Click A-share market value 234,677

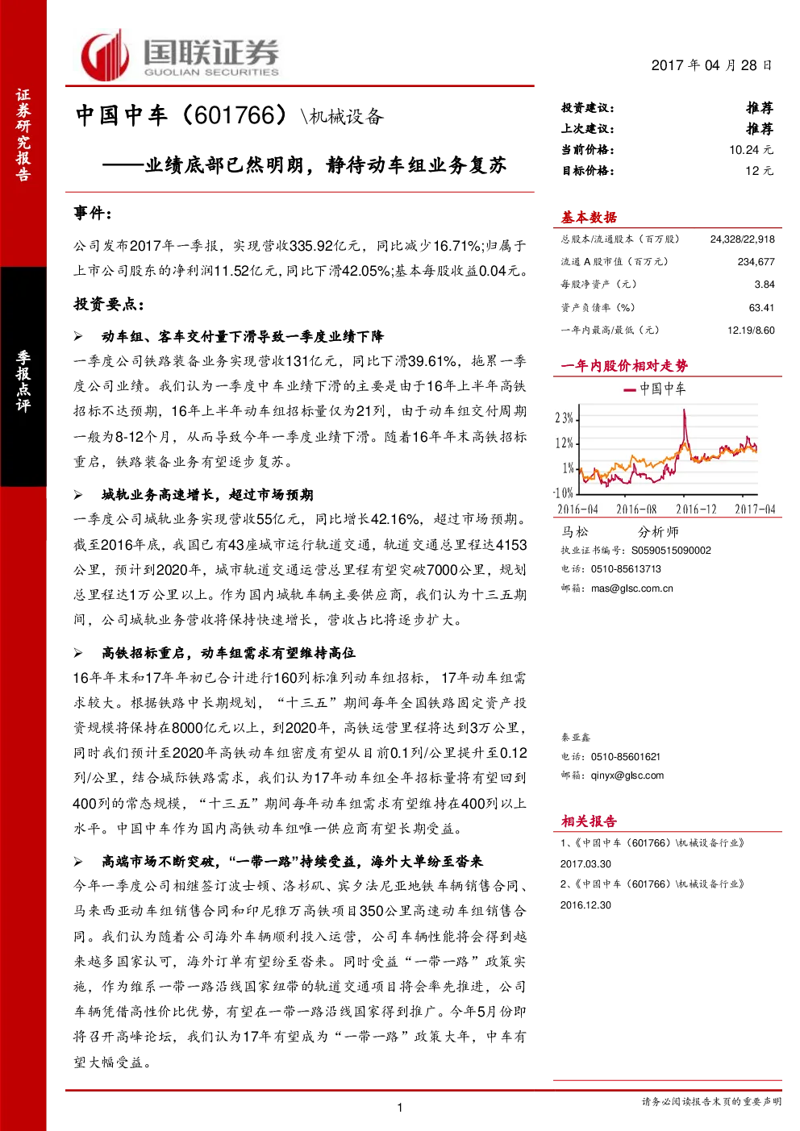click(x=756, y=262)
